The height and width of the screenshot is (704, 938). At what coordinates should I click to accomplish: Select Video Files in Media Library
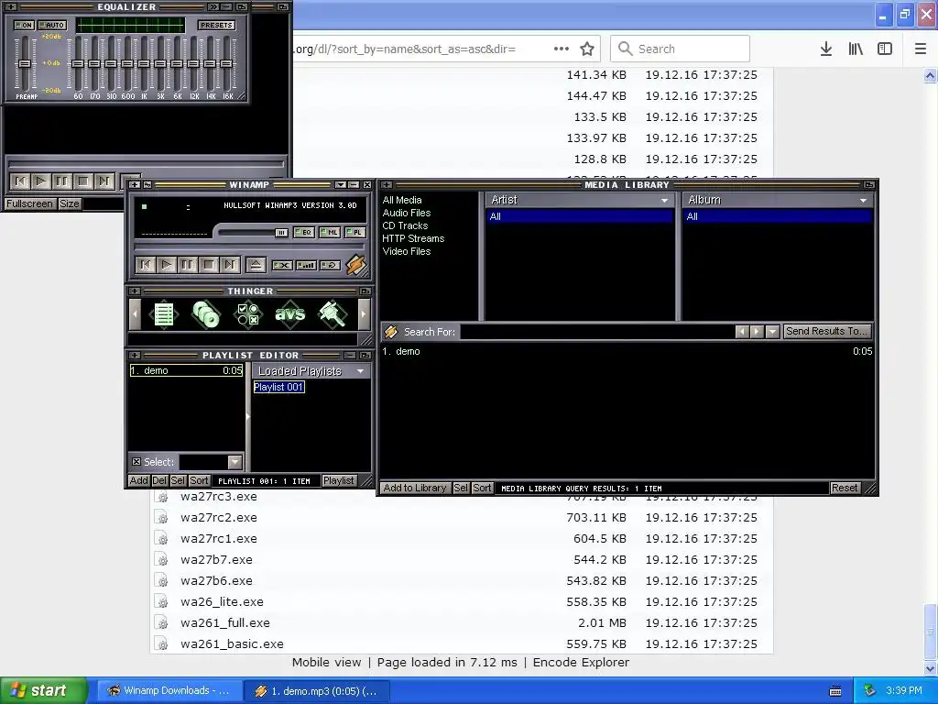pyautogui.click(x=406, y=251)
